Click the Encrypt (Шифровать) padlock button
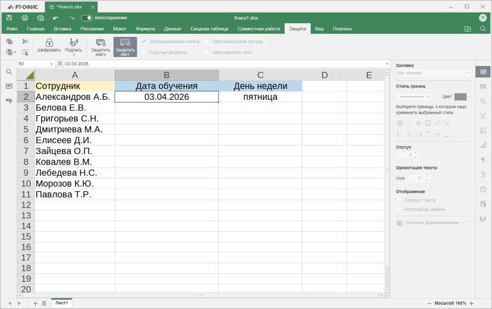 [x=49, y=46]
